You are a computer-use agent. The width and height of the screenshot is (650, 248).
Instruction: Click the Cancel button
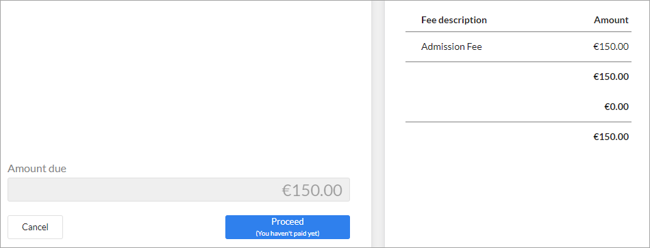click(35, 227)
